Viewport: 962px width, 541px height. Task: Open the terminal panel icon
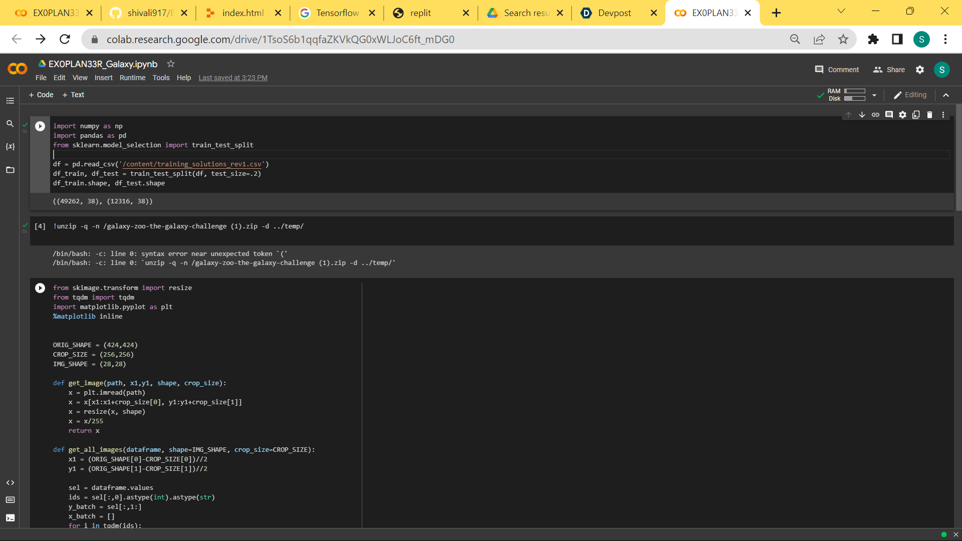(10, 518)
